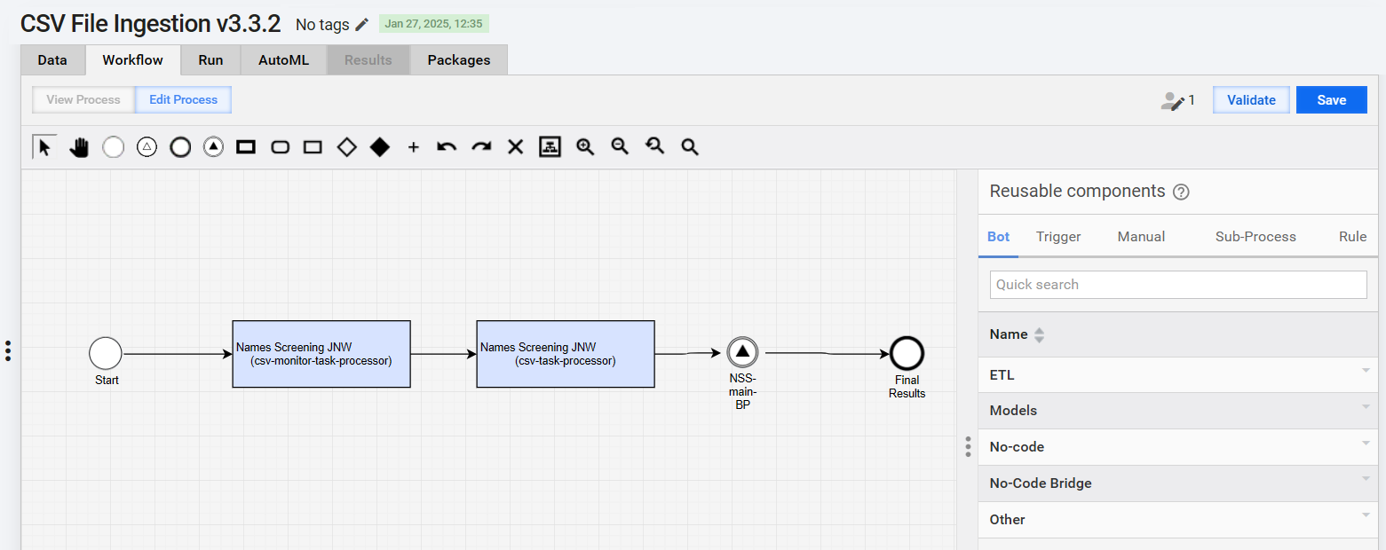Click the plus icon in toolbar

tap(413, 147)
